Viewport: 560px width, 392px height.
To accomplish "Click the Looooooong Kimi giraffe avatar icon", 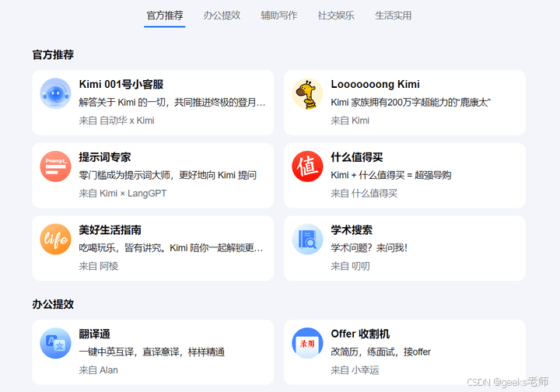I will pyautogui.click(x=307, y=93).
